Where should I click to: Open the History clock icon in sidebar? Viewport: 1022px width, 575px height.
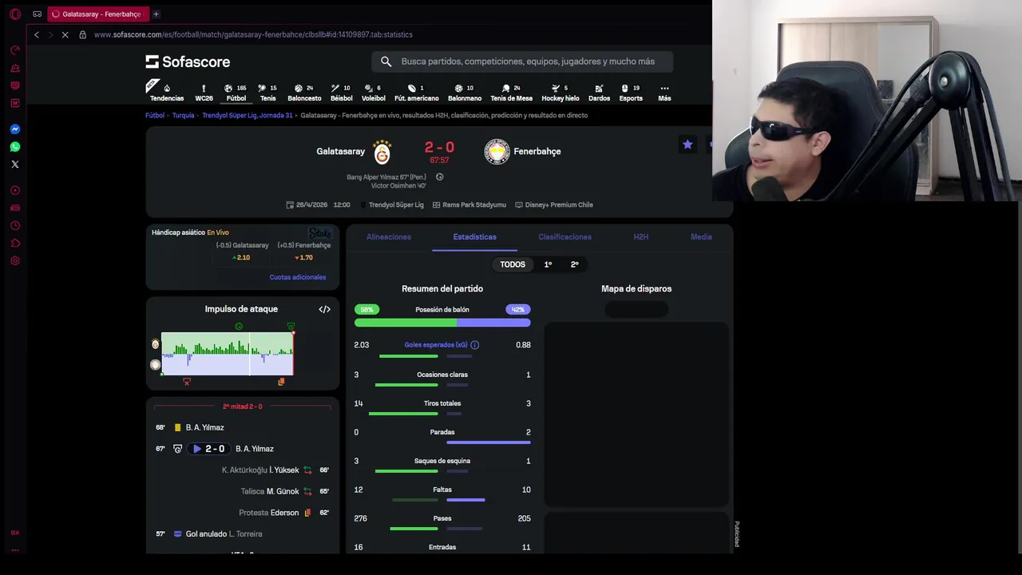tap(15, 226)
